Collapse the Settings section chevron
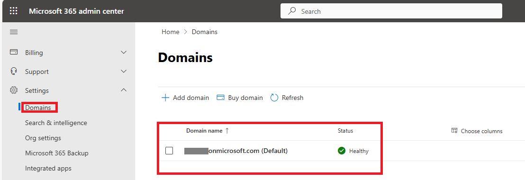Viewport: 525px width, 180px height. coord(124,90)
